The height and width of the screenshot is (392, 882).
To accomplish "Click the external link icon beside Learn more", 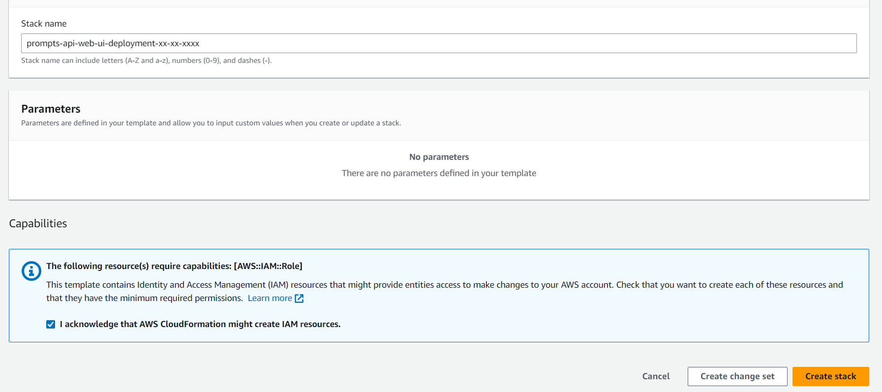I will 299,299.
